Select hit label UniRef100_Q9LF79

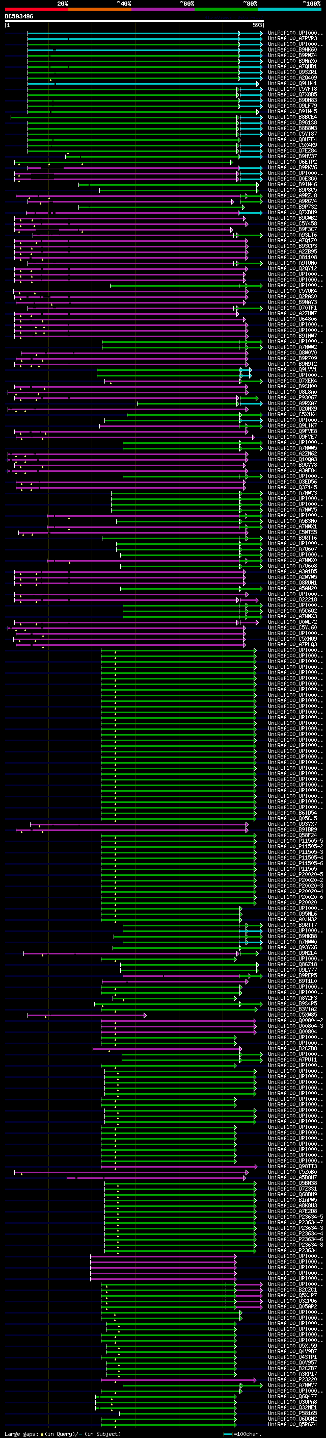[292, 106]
